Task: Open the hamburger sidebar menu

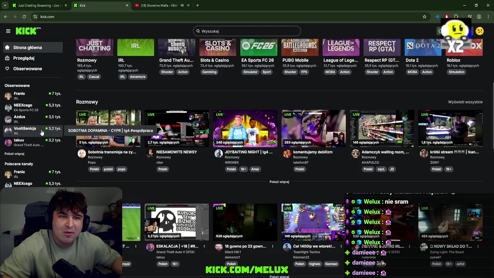Action: (x=8, y=31)
